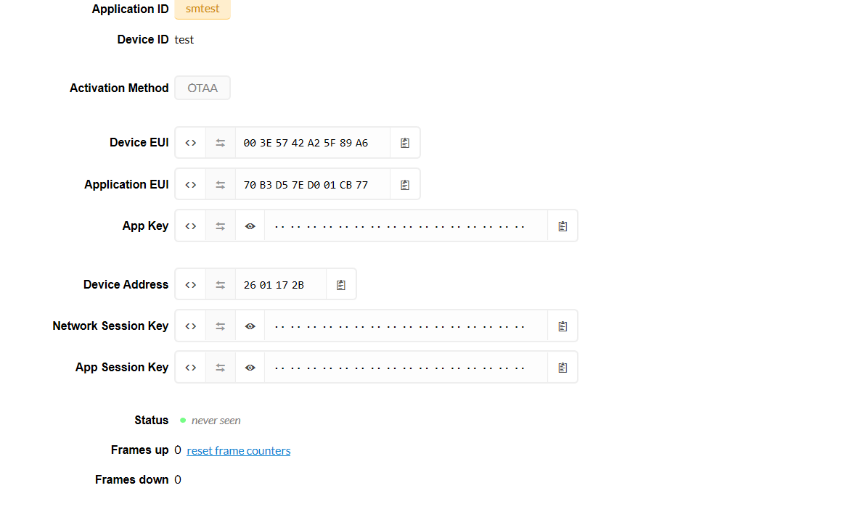Click the OTAA activation method badge
Viewport: 855px width, 517px height.
[202, 88]
